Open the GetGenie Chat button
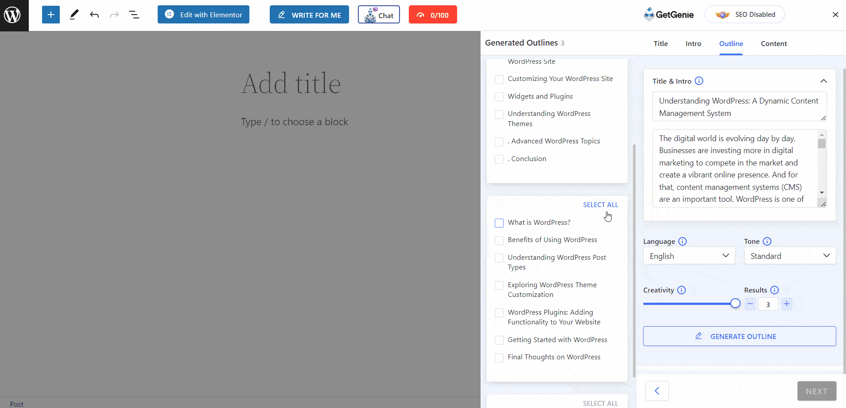This screenshot has height=408, width=846. [379, 15]
